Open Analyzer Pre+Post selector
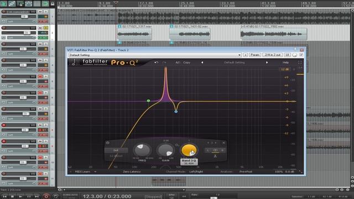This screenshot has width=354, height=199. pyautogui.click(x=246, y=172)
